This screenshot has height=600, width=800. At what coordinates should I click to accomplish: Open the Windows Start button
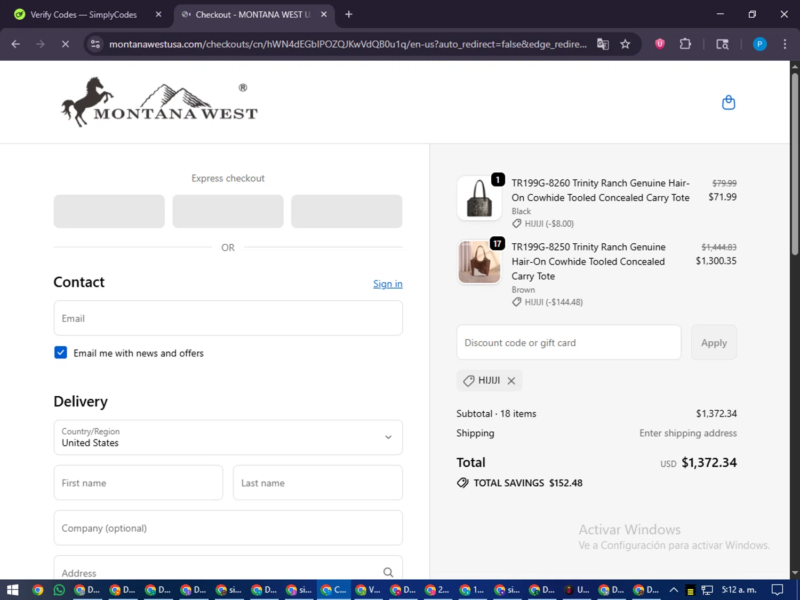point(13,590)
